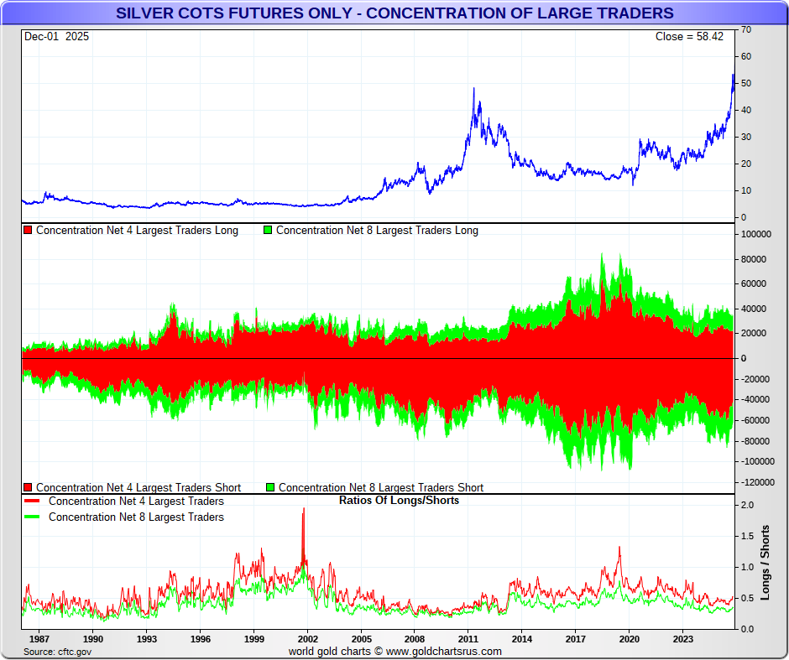The image size is (789, 660).
Task: Click red swatch for 4 Largest Traders Short
Action: 28,487
